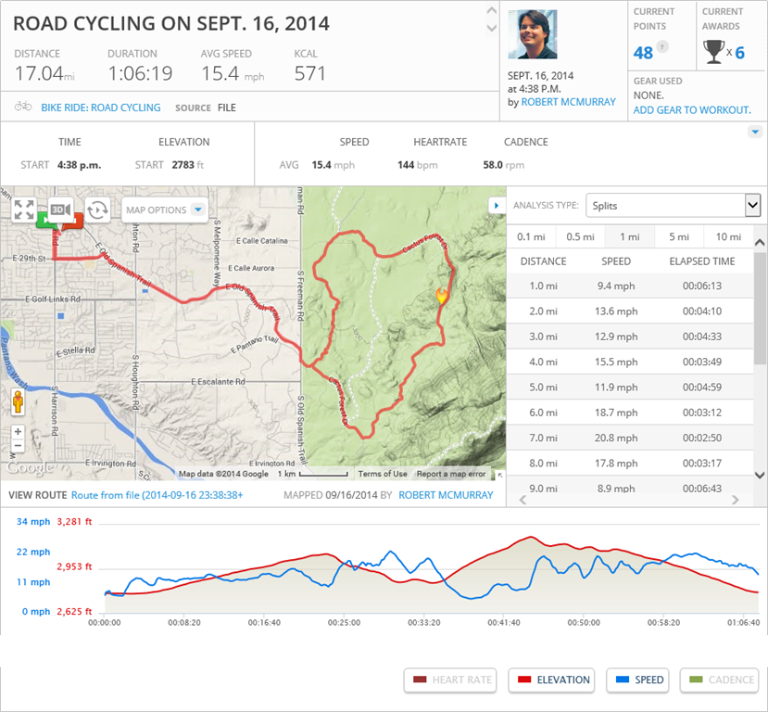Collapse the map side panel arrow
This screenshot has height=712, width=768.
click(496, 204)
